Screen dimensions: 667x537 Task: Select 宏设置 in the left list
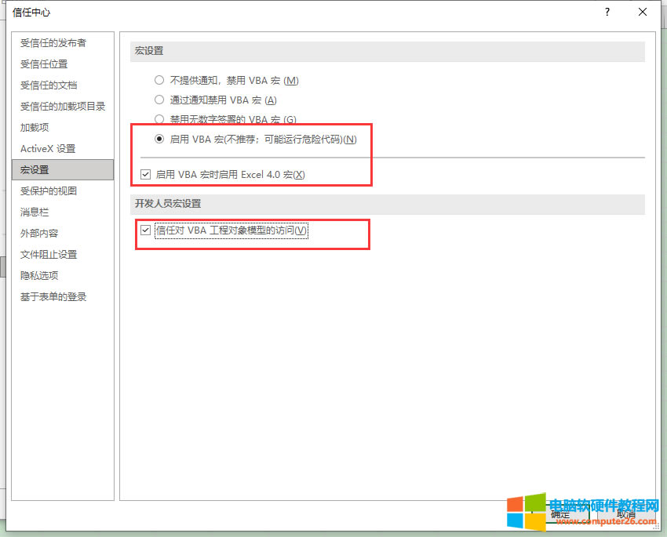pos(35,170)
